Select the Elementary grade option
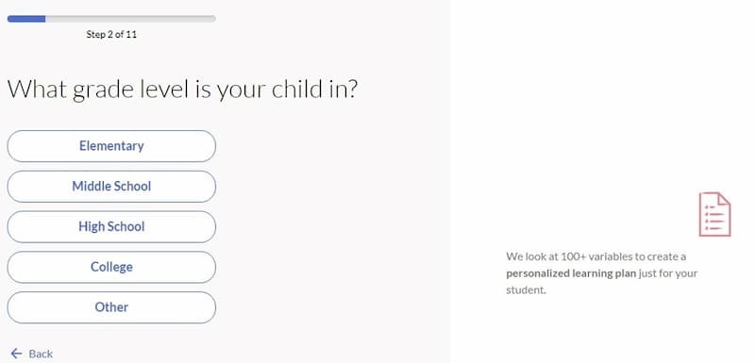 click(111, 146)
